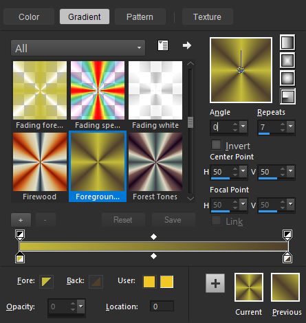Click the right arrow more options icon
Viewport: 306px width, 323px height.
click(x=187, y=45)
